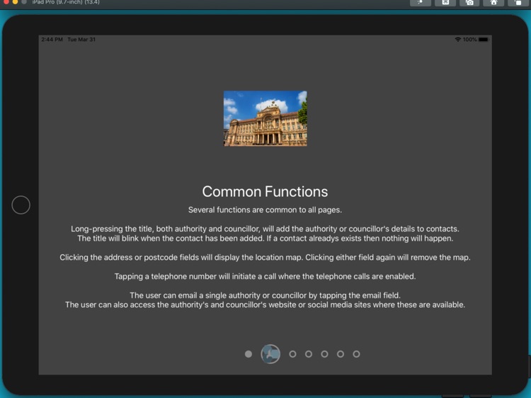The image size is (531, 398).
Task: Tap the town hall building image
Action: pos(265,118)
